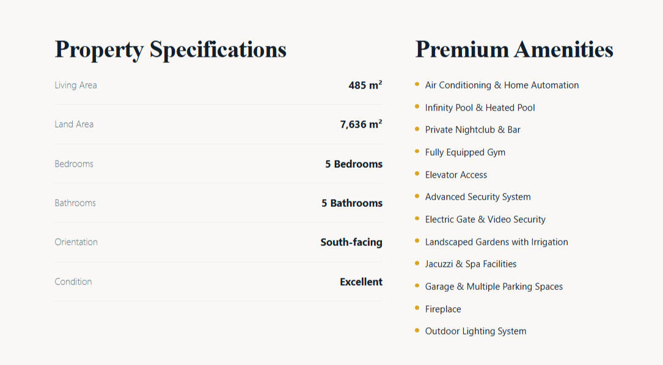
Task: Click the 7,636 m² land area value
Action: (361, 125)
